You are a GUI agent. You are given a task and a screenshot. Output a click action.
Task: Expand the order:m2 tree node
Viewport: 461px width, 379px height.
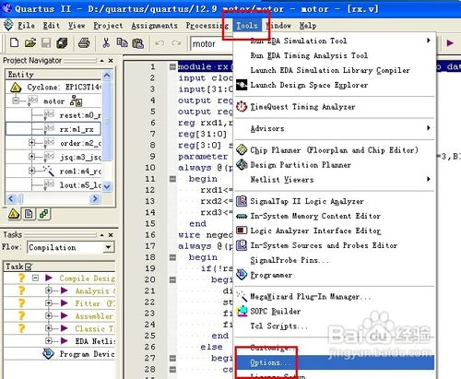click(31, 143)
